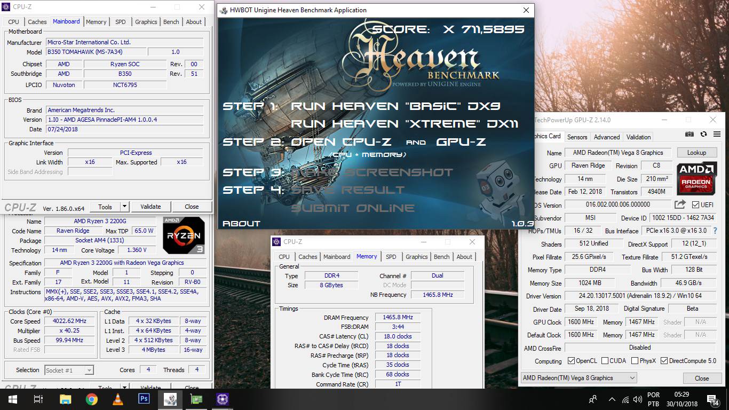Select the "AMD Radeon(TM) Vega 8 Graphics" name field
This screenshot has height=410, width=729.
(617, 153)
